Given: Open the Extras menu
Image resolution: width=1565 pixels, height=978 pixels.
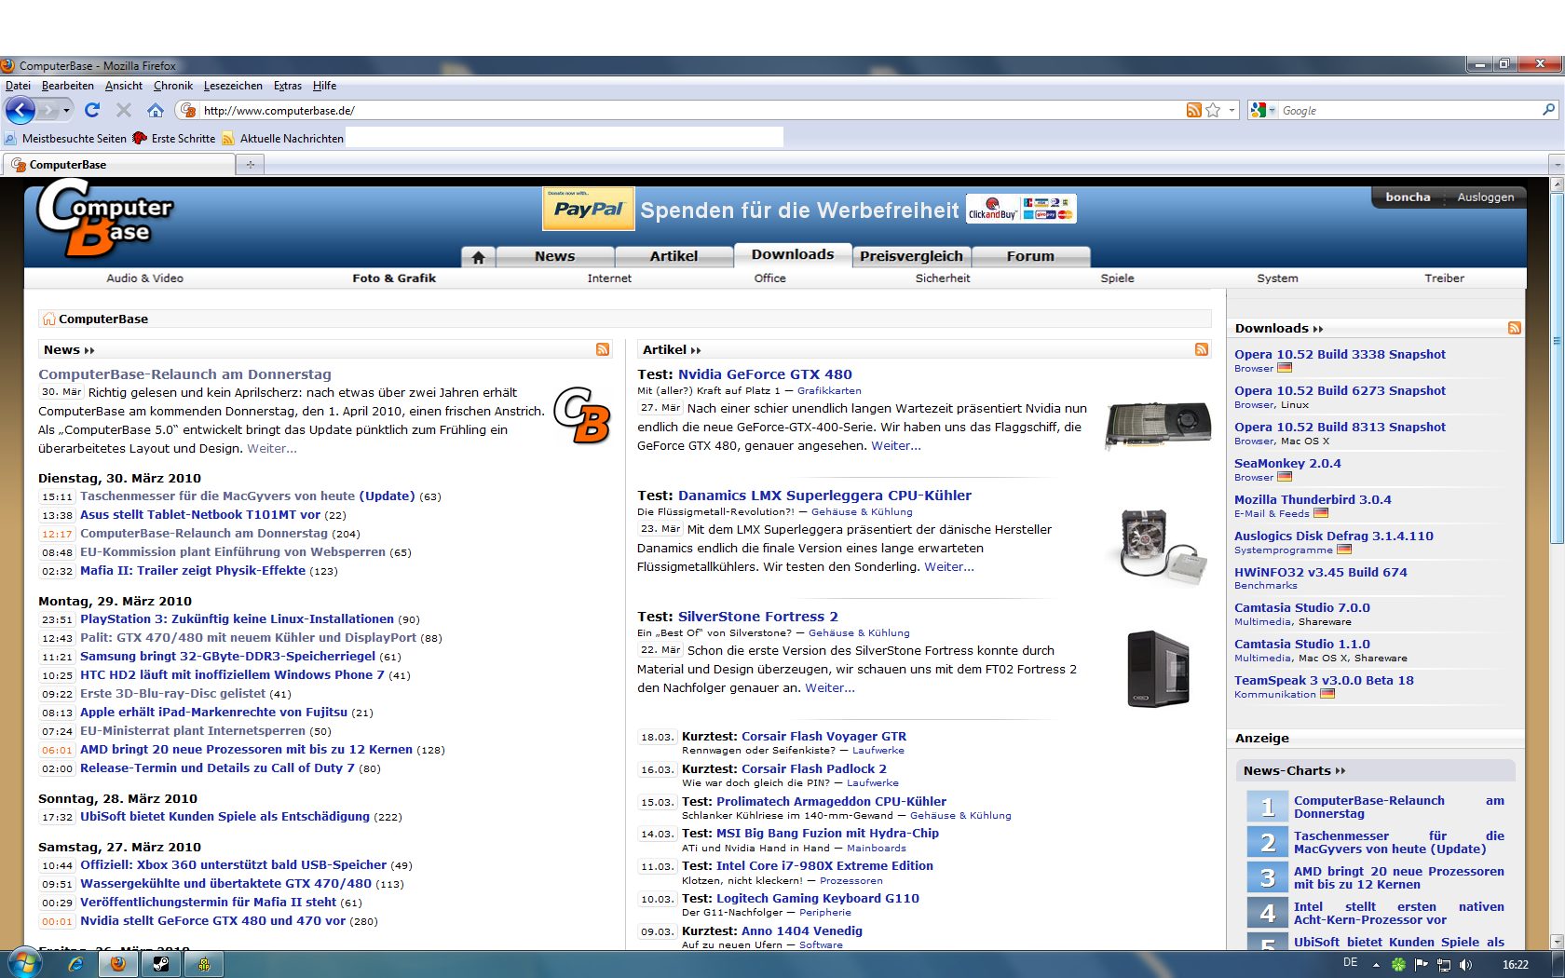Looking at the screenshot, I should [x=288, y=86].
